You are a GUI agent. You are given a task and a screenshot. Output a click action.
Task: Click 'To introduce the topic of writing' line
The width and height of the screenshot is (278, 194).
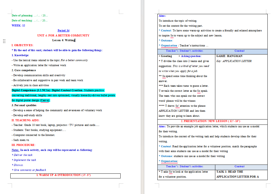(178, 21)
